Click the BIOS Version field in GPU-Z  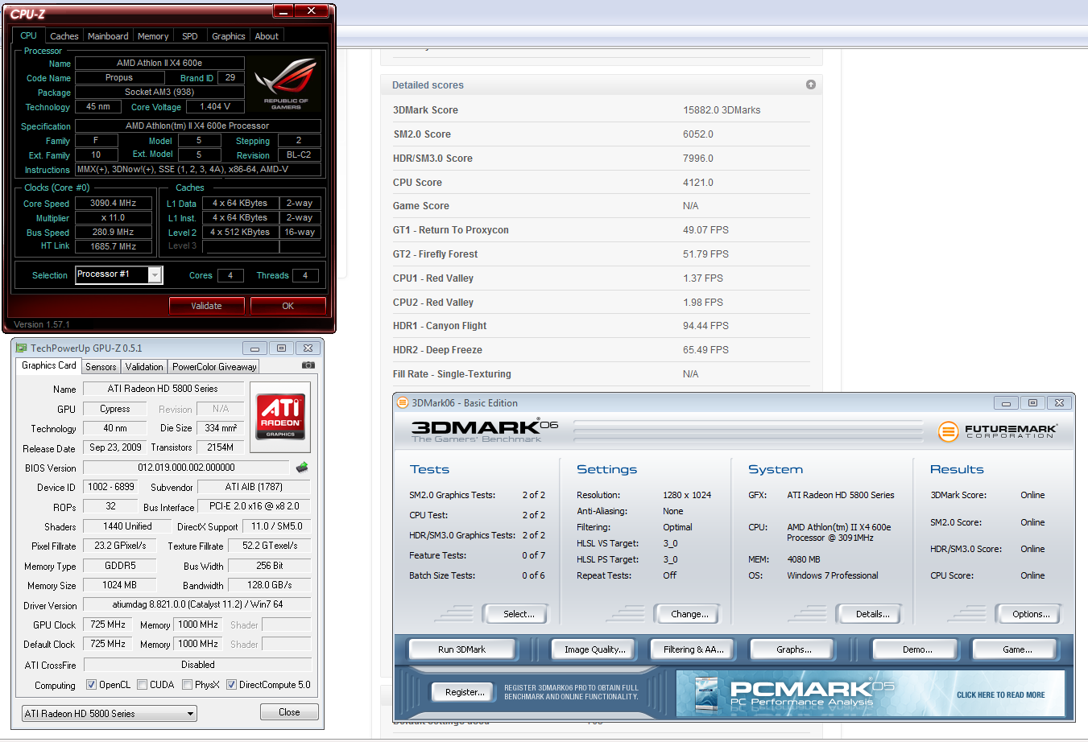tap(186, 468)
